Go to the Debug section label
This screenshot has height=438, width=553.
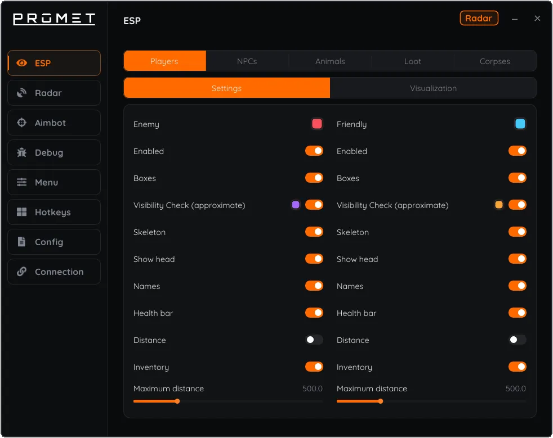point(49,153)
